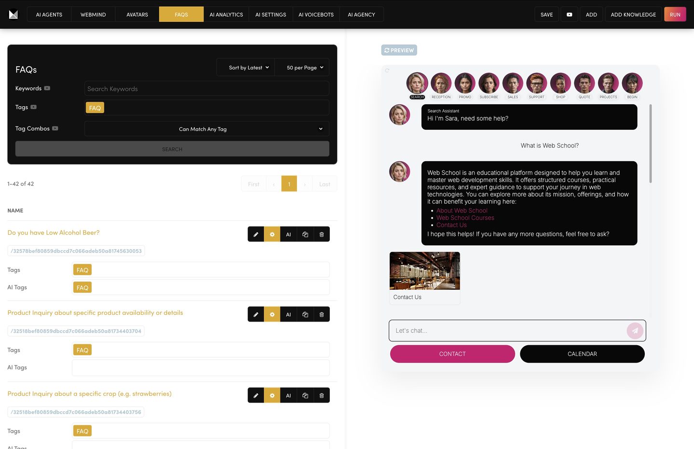The height and width of the screenshot is (449, 694).
Task: Switch to the AI Analytics tab
Action: point(226,14)
